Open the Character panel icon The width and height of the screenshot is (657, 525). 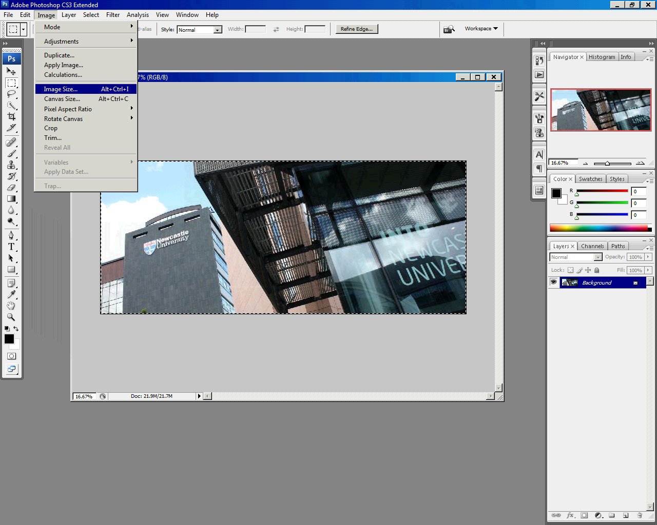tap(539, 154)
